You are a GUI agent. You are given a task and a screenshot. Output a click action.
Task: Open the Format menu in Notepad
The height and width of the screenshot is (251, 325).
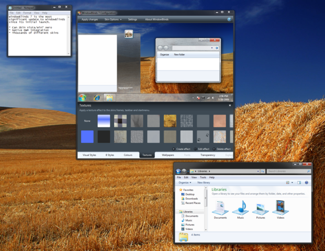coord(27,13)
